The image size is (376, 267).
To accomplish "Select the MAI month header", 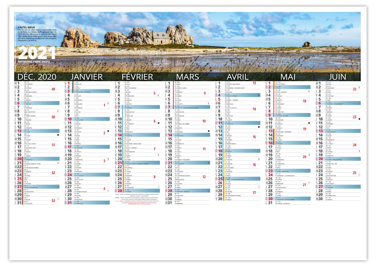I will tap(288, 77).
